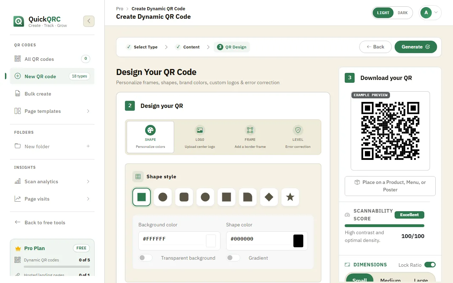Expand the Page visits chevron
This screenshot has height=283, width=453.
pyautogui.click(x=88, y=199)
